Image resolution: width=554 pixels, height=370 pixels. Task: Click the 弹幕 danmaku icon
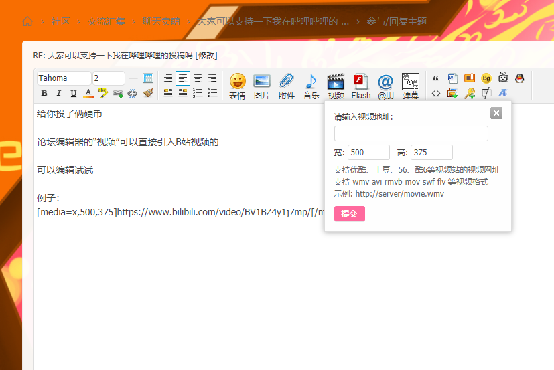[x=411, y=86]
